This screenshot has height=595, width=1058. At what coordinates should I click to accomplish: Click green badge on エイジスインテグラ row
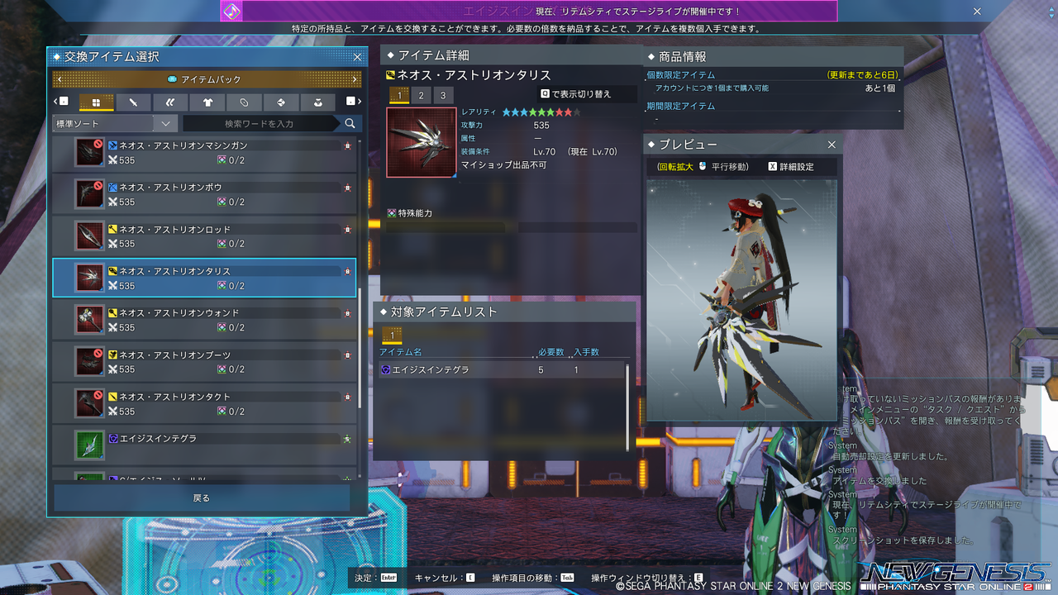click(347, 439)
